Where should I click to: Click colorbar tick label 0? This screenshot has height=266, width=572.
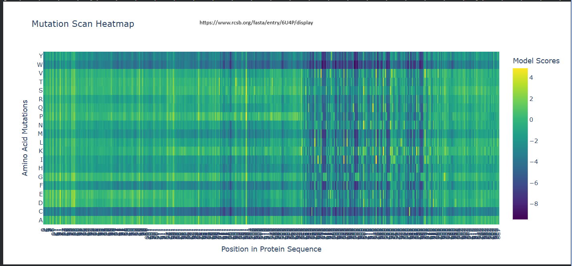pyautogui.click(x=531, y=120)
